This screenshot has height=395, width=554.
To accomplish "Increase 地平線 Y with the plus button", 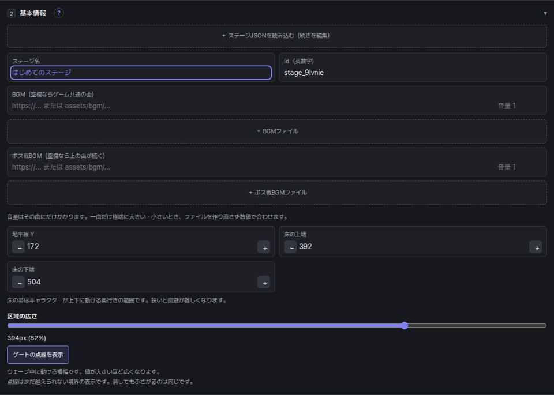I will [x=264, y=247].
